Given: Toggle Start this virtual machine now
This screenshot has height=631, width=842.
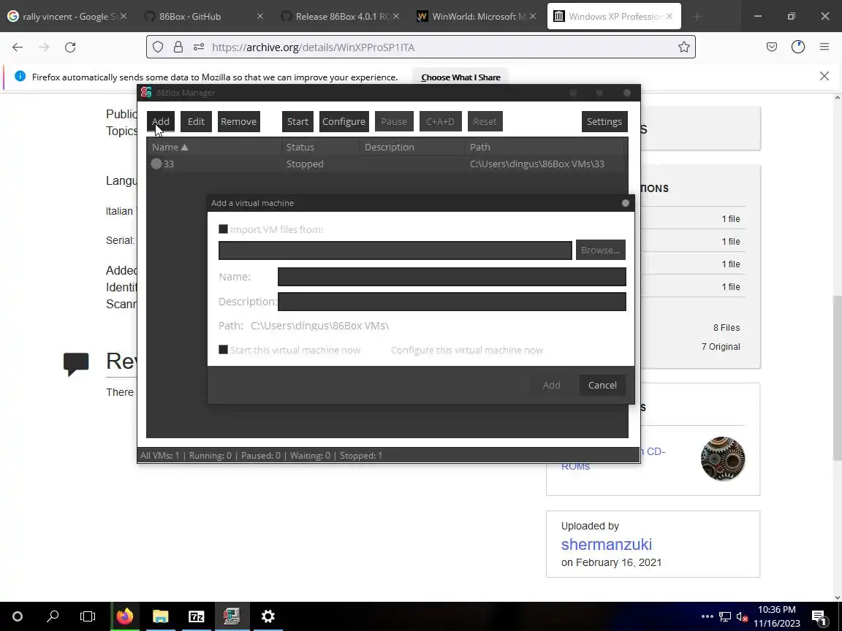Looking at the screenshot, I should 224,350.
